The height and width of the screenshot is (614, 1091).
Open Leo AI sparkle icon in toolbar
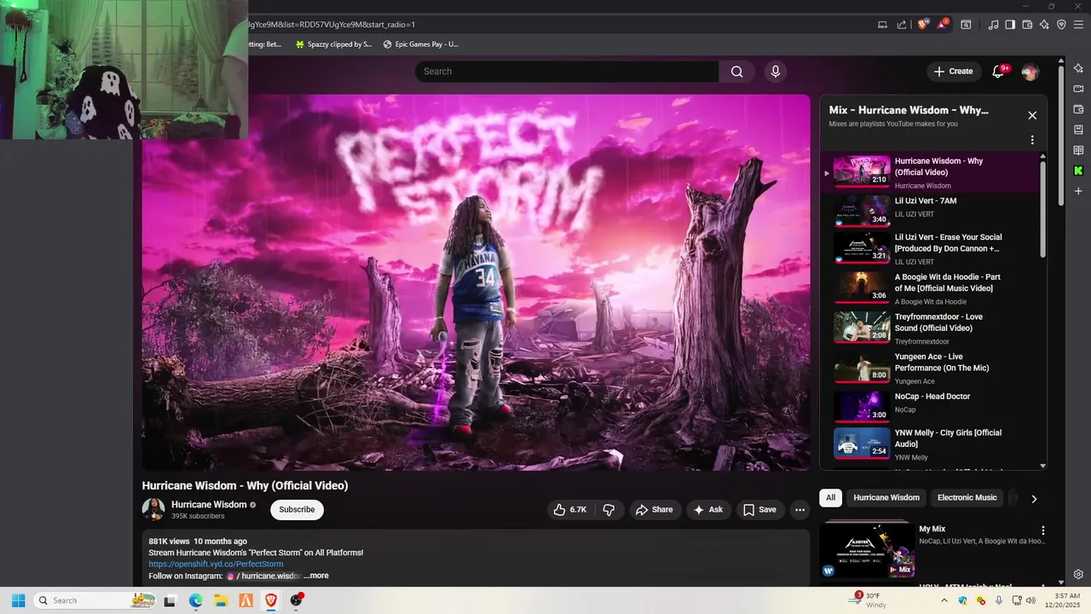[1044, 25]
